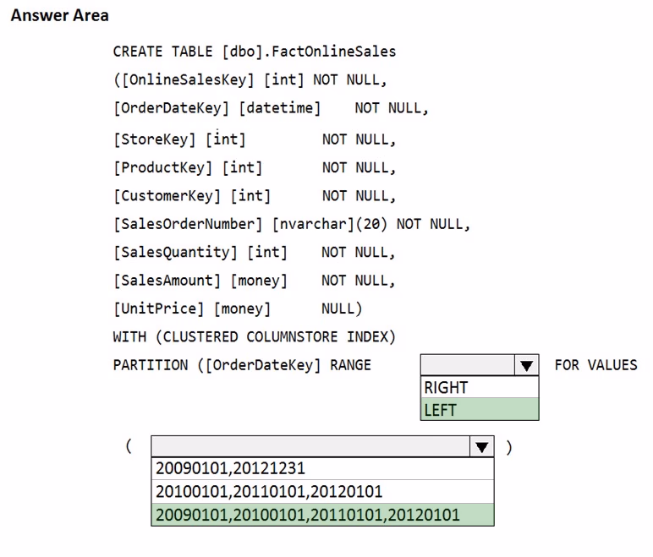Image resolution: width=653 pixels, height=557 pixels.
Task: Click the WITH (CLUSTERED COLUMNSTORE INDEX) line
Action: point(254,336)
